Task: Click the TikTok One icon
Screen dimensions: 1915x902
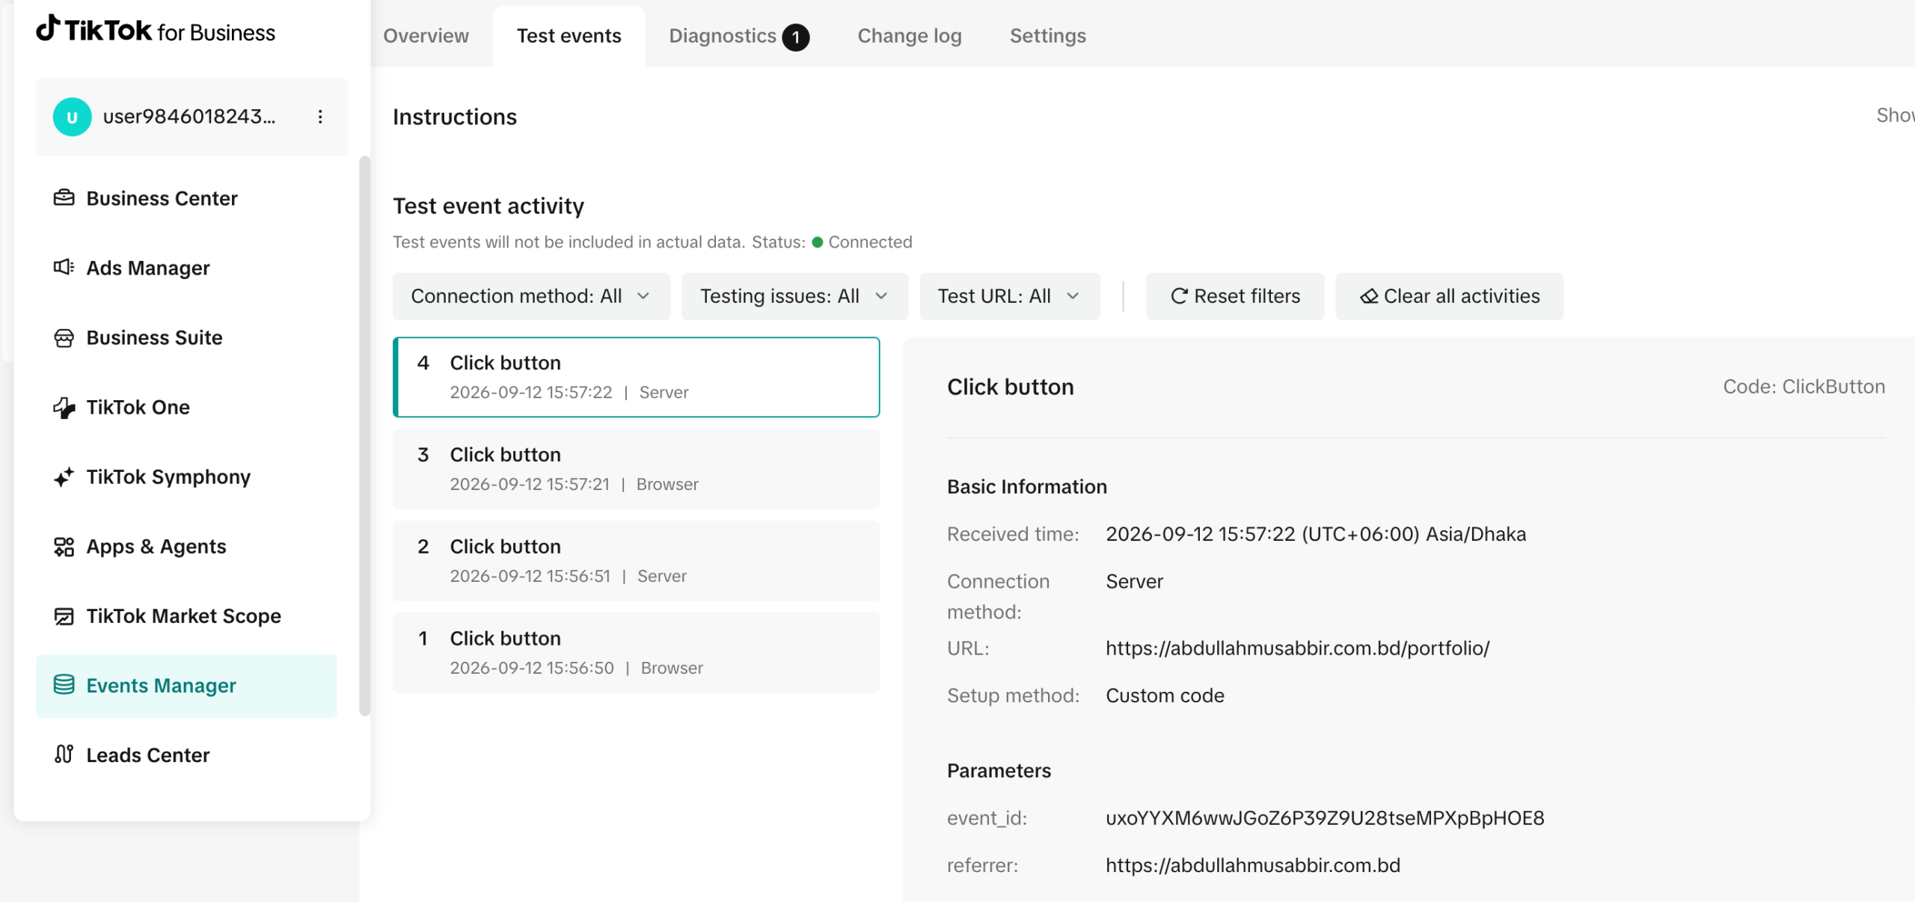Action: pyautogui.click(x=64, y=407)
